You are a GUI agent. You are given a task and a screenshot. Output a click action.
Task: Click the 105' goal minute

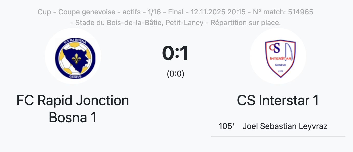coord(226,126)
